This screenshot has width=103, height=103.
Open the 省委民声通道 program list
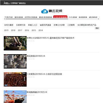(45, 25)
